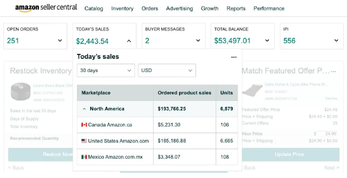Open the Advertising menu
Image resolution: width=347 pixels, height=178 pixels.
[x=180, y=9]
